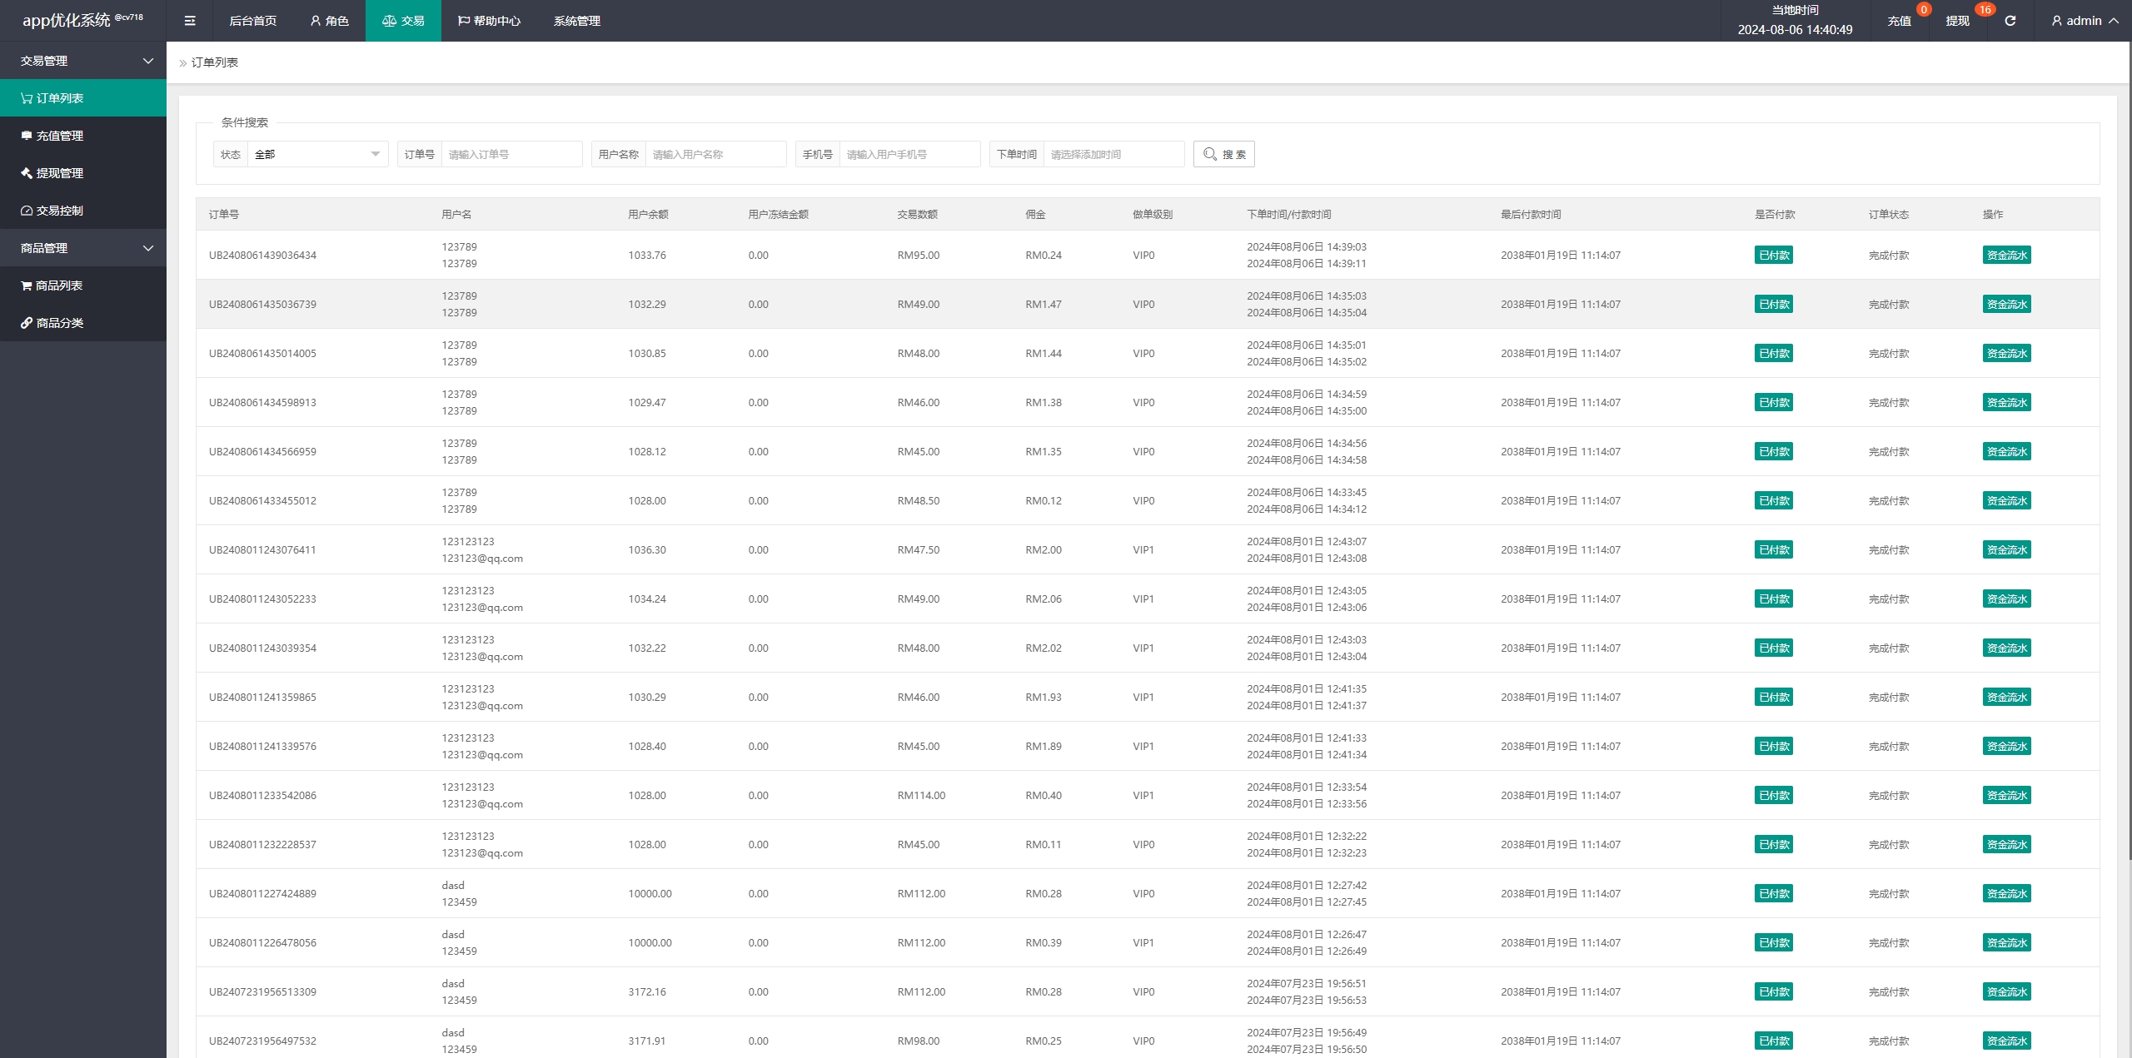Expand the admin user menu
The image size is (2132, 1058).
tap(2085, 21)
